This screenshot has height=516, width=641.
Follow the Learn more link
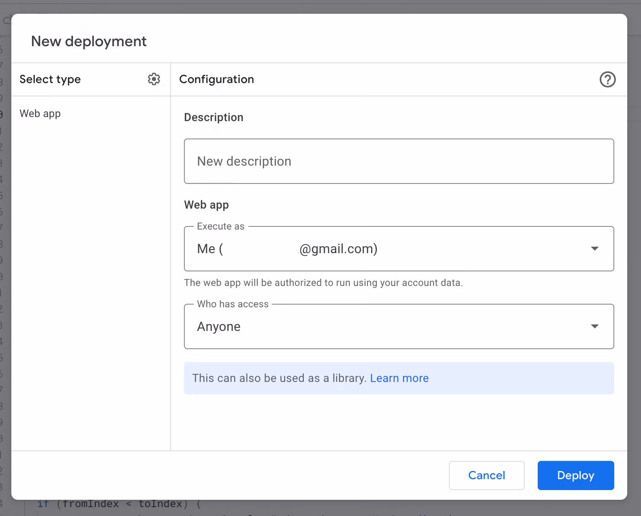point(399,378)
